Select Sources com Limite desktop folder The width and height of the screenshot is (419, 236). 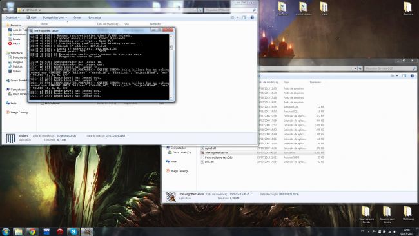(x=387, y=215)
